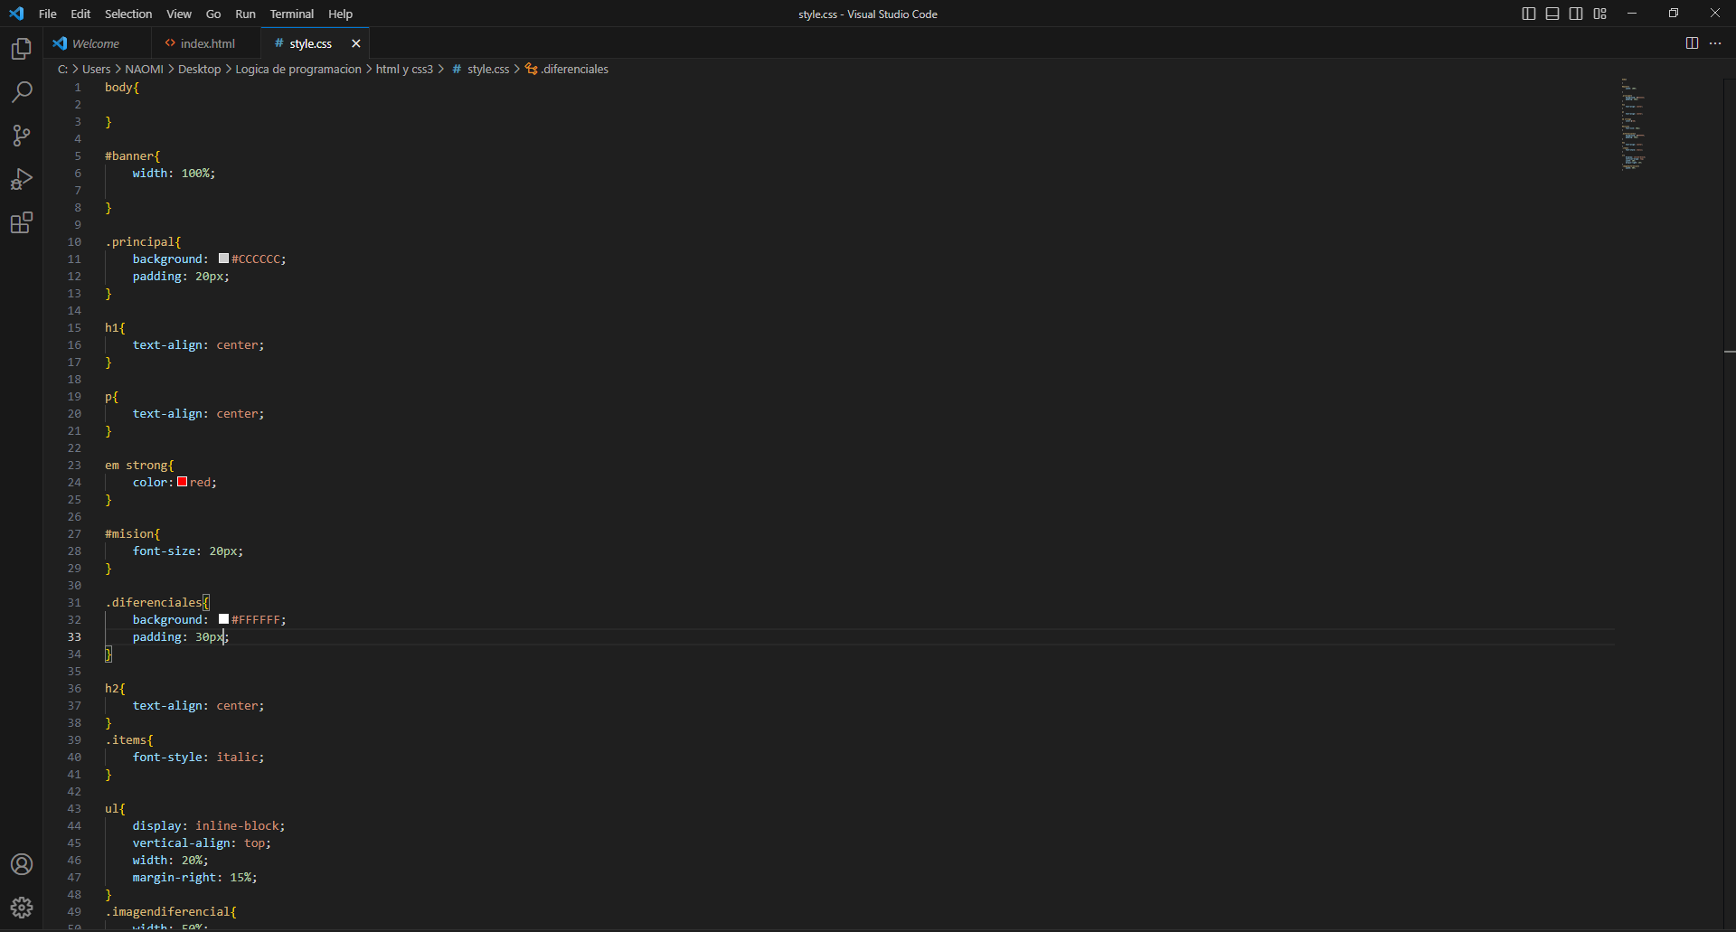This screenshot has height=932, width=1736.
Task: Click the minimap code overview
Action: [x=1633, y=124]
